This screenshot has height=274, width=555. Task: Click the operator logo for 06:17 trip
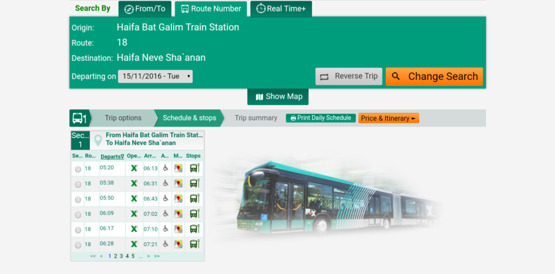point(134,229)
